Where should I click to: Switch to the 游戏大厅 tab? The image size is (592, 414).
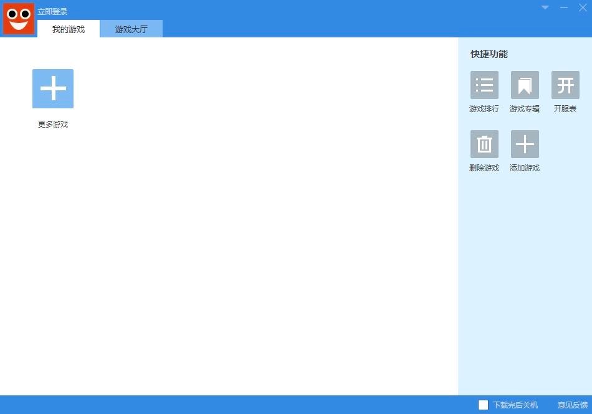pos(131,29)
